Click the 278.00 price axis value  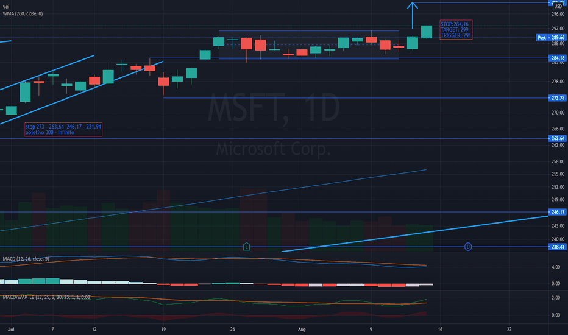tap(558, 82)
